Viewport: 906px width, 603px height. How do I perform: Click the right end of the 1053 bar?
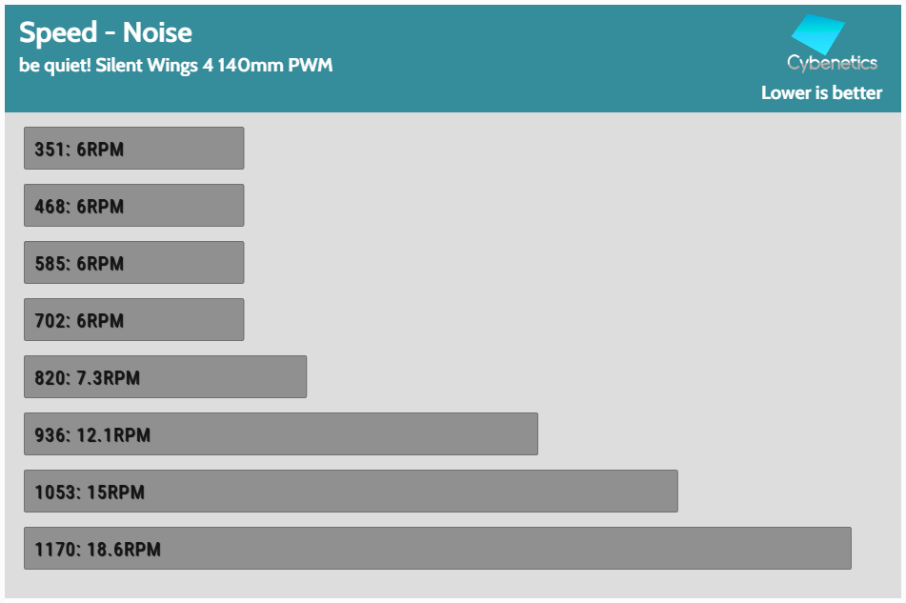(x=671, y=492)
